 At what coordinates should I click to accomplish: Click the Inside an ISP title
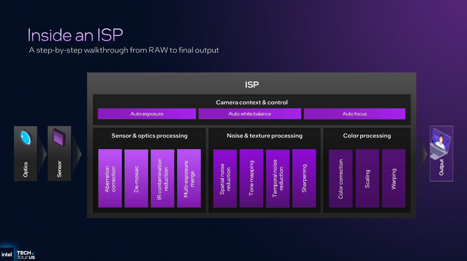coord(75,35)
